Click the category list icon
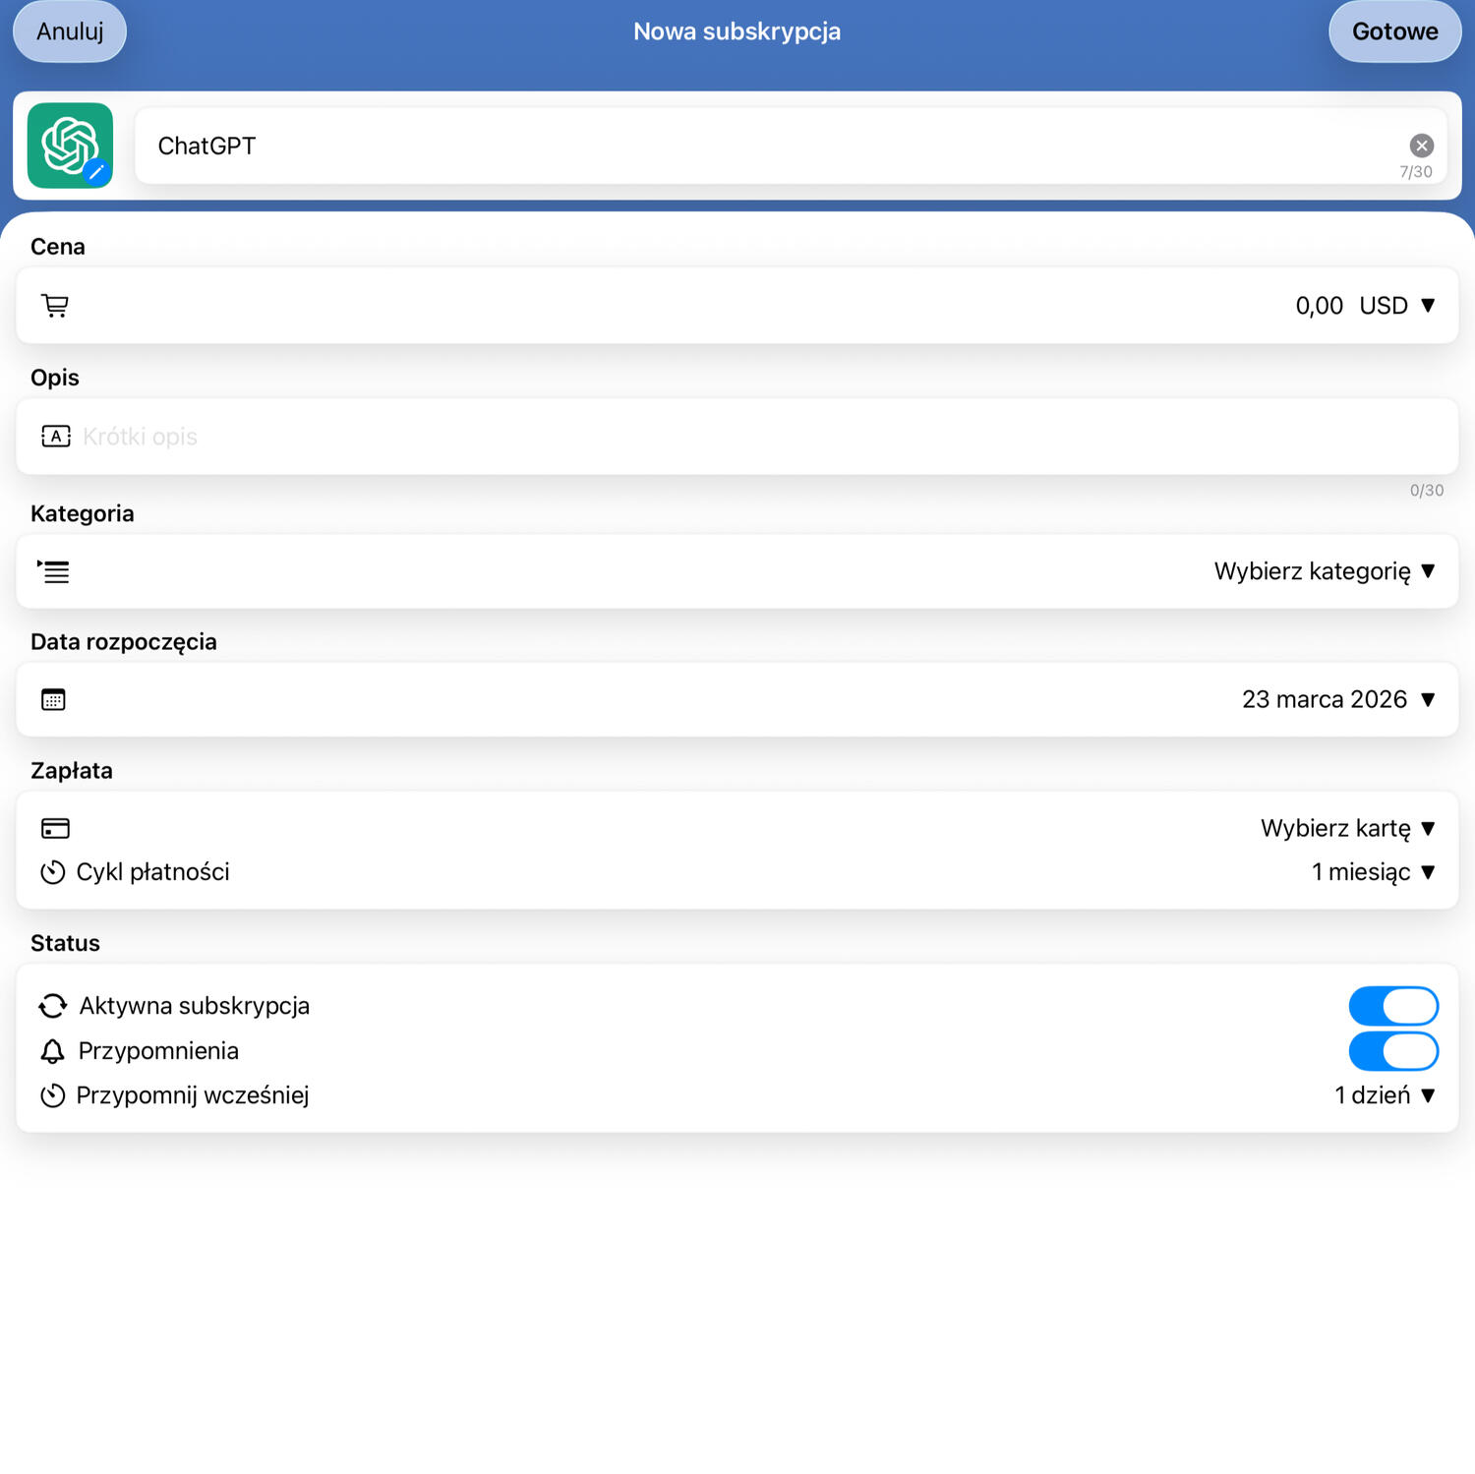The image size is (1475, 1474). tap(54, 571)
